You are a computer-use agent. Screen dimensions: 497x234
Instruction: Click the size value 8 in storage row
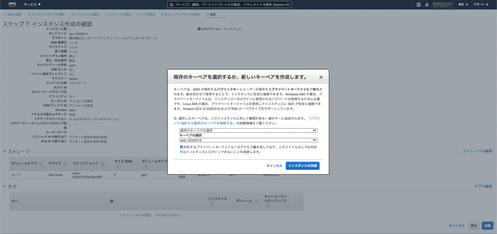(x=115, y=175)
